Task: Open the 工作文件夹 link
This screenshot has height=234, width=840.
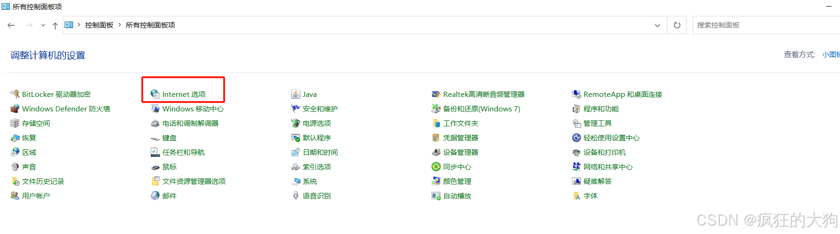Action: click(460, 123)
